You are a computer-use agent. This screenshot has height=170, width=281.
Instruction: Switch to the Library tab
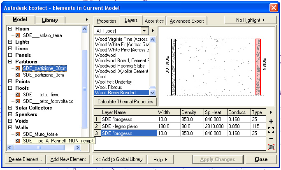point(50,20)
